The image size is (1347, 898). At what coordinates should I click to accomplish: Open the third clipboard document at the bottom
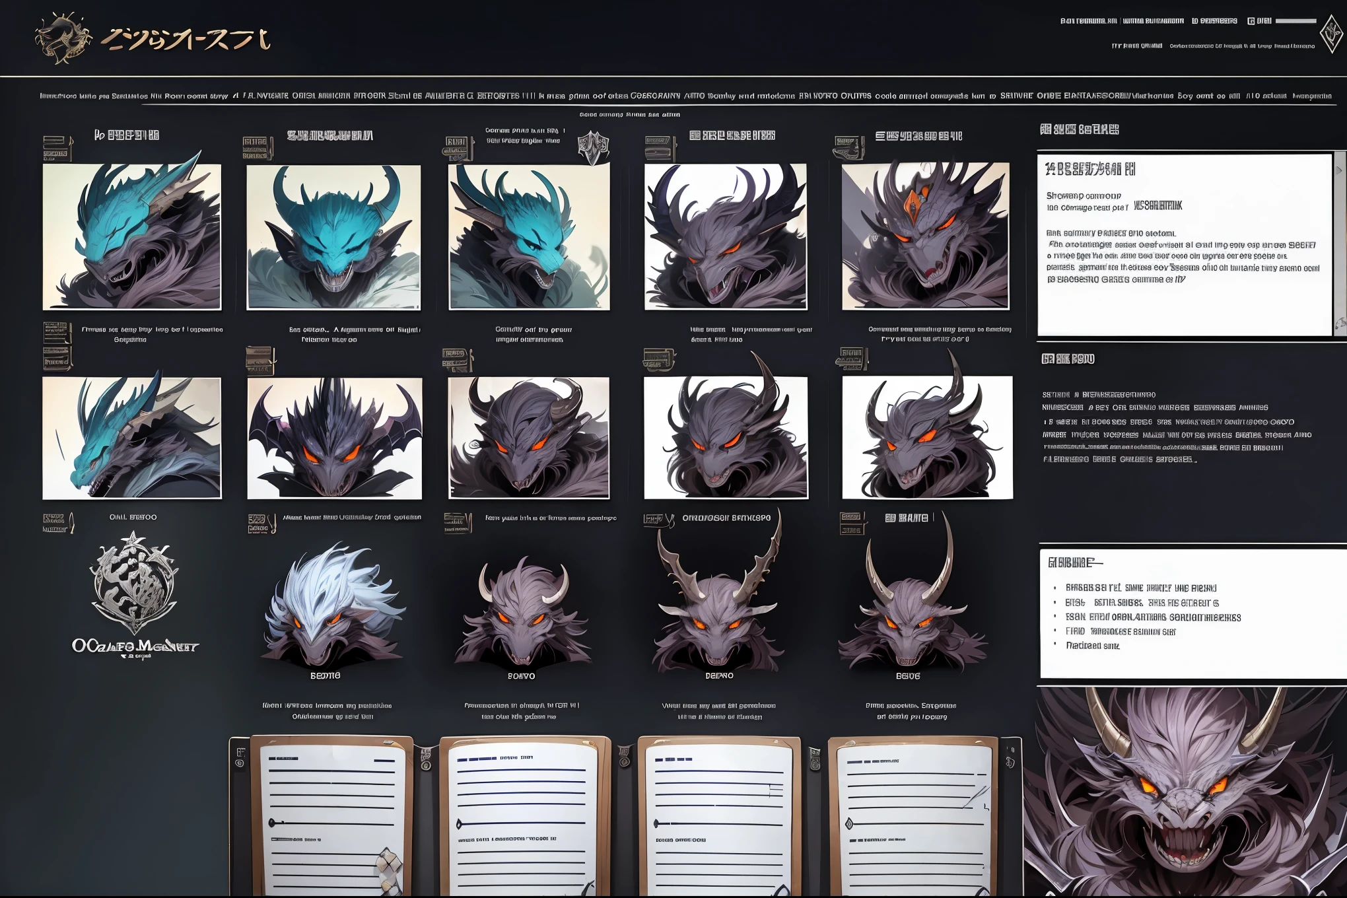(719, 816)
